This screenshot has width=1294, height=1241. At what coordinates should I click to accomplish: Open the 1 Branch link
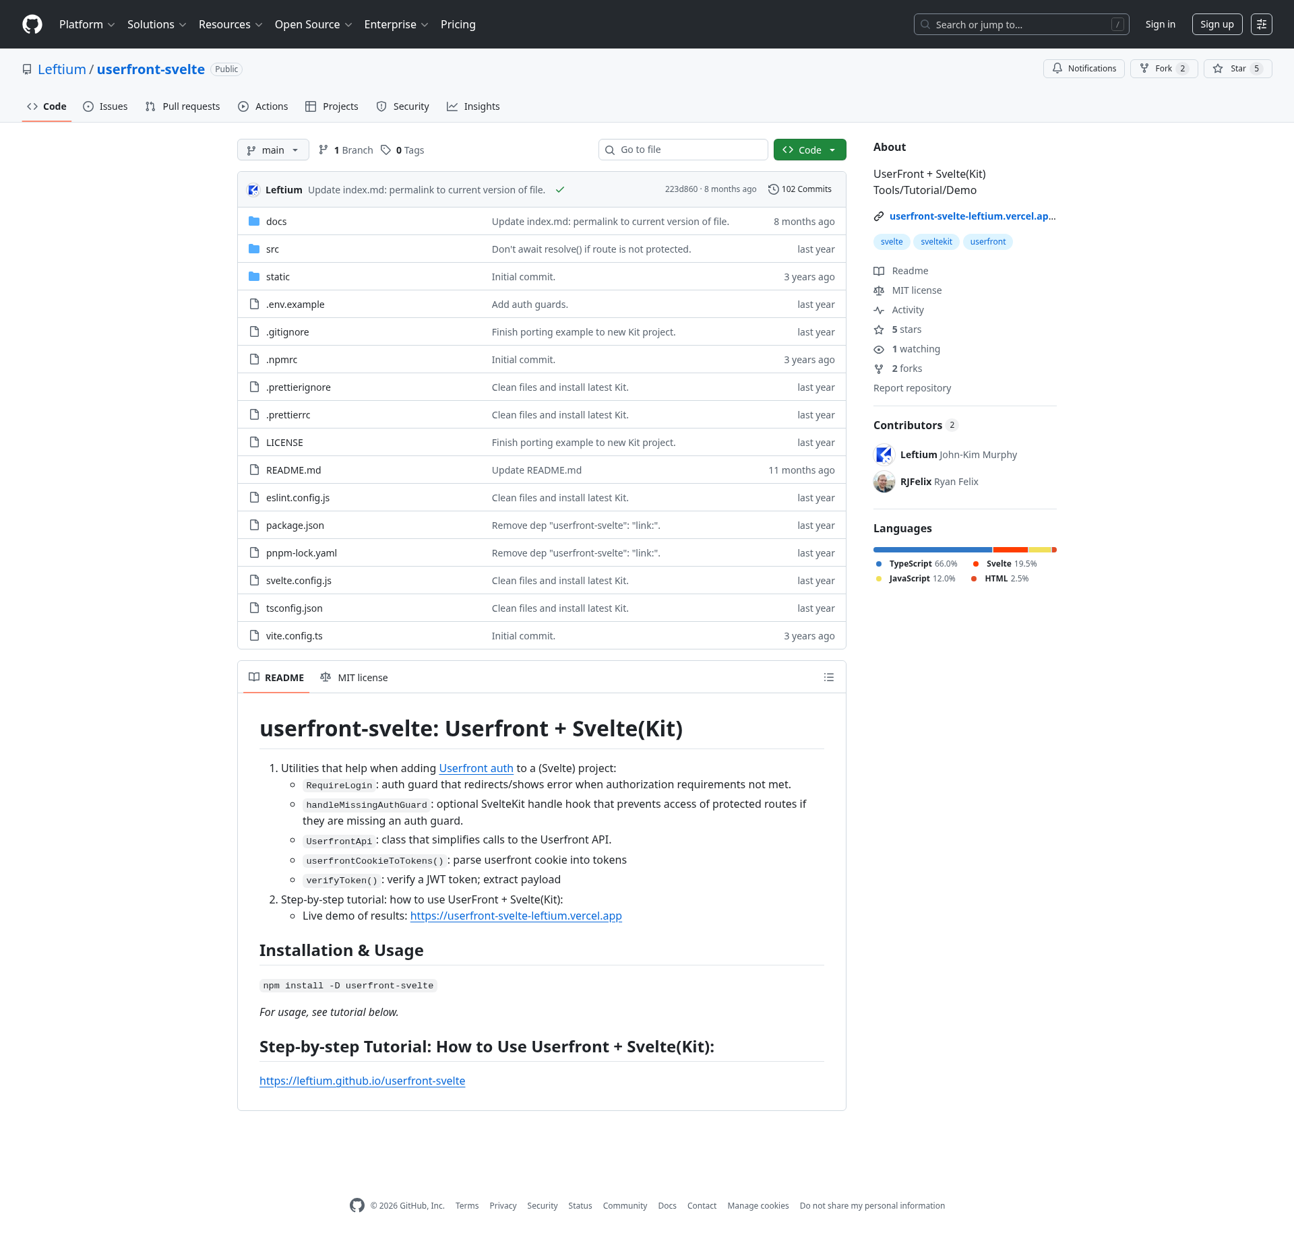(x=346, y=150)
